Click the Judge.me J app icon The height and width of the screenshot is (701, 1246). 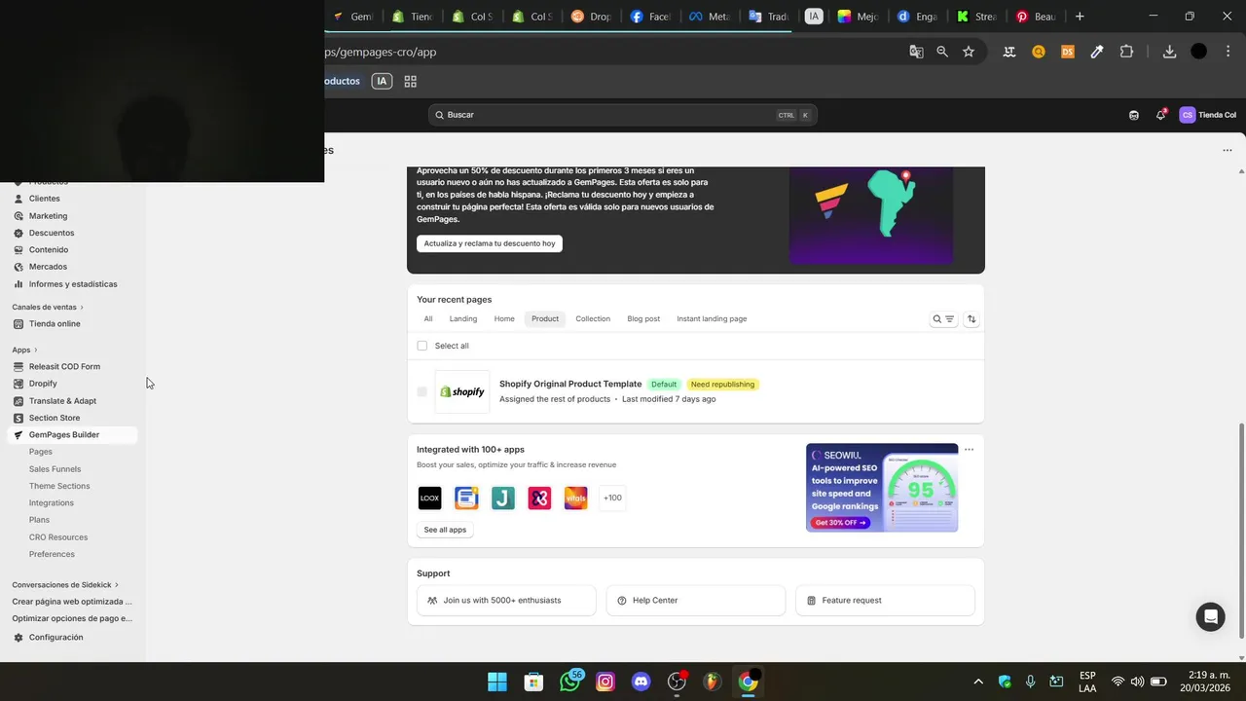[x=503, y=498]
